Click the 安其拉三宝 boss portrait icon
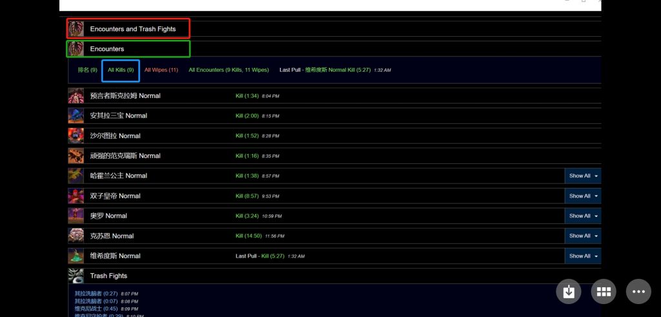This screenshot has height=317, width=661. [x=76, y=116]
